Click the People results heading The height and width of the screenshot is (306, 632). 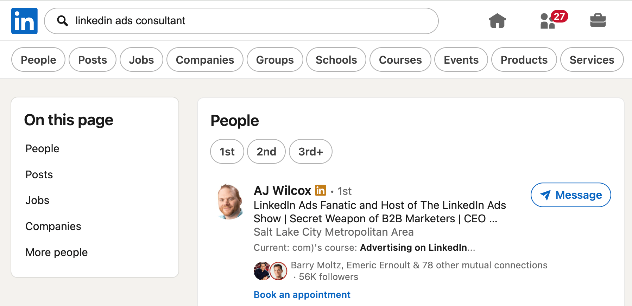tap(235, 121)
